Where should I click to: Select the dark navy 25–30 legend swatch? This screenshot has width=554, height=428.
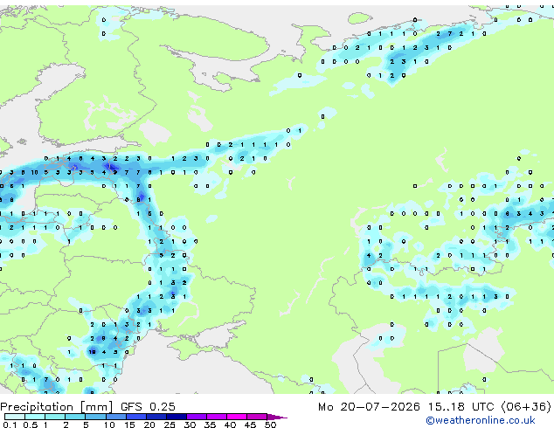(177, 417)
